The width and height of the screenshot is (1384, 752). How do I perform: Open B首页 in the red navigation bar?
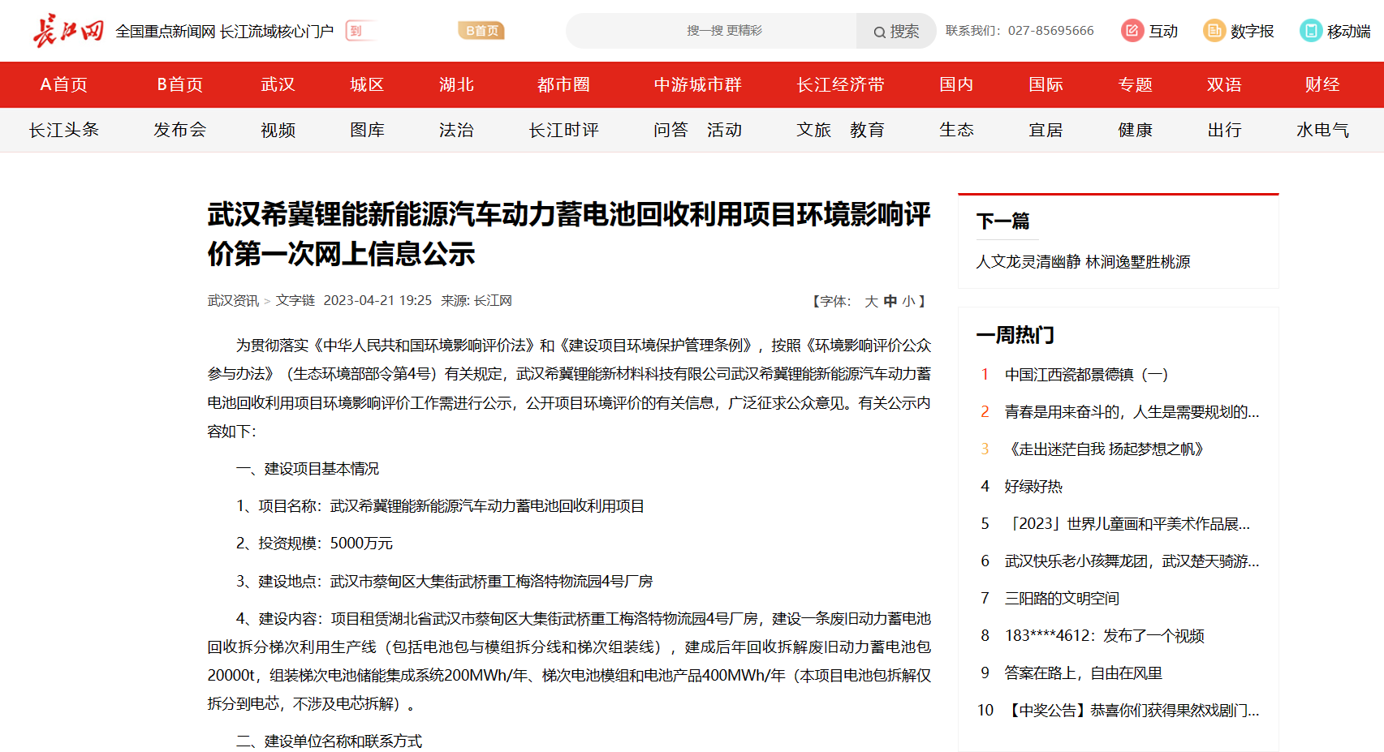(x=180, y=84)
